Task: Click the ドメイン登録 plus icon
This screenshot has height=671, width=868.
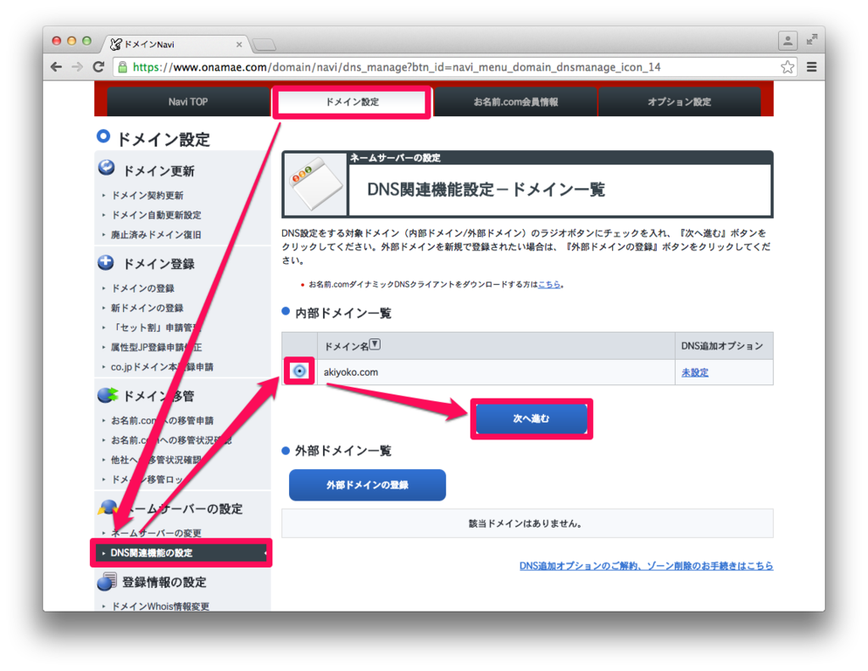Action: click(x=106, y=262)
